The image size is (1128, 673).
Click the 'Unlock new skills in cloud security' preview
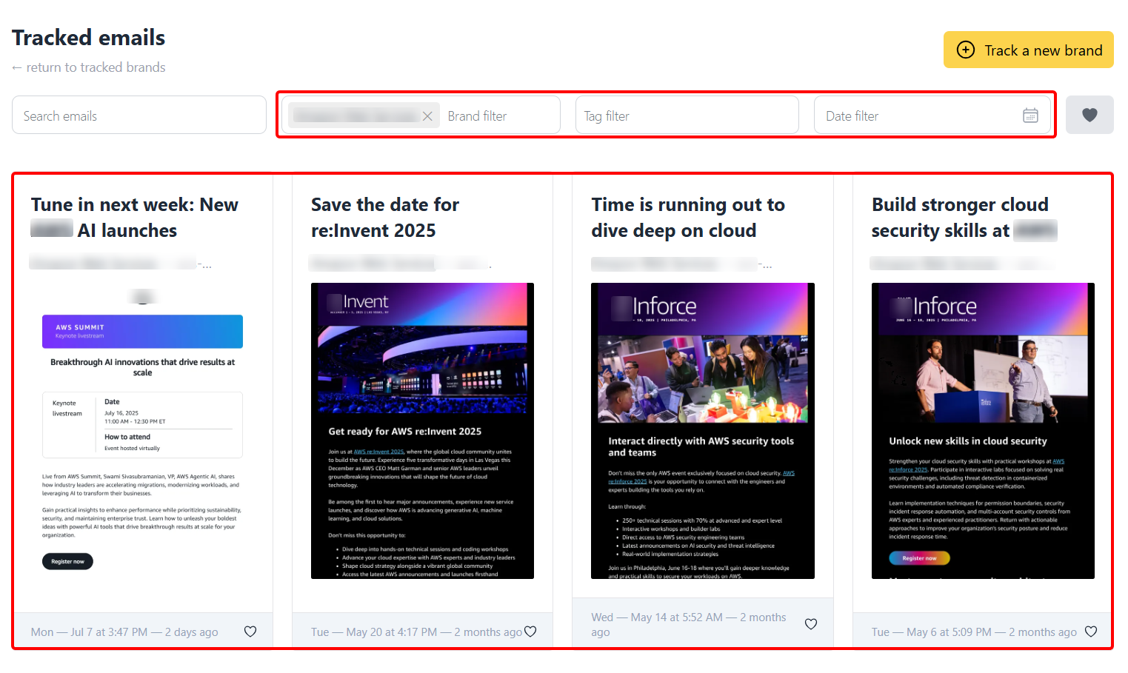(x=983, y=431)
